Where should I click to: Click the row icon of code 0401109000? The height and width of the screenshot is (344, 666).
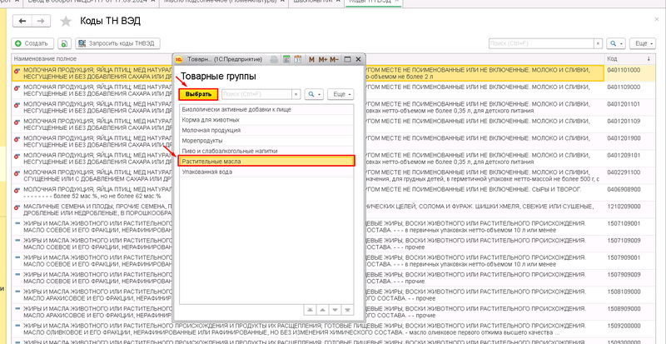click(x=17, y=87)
